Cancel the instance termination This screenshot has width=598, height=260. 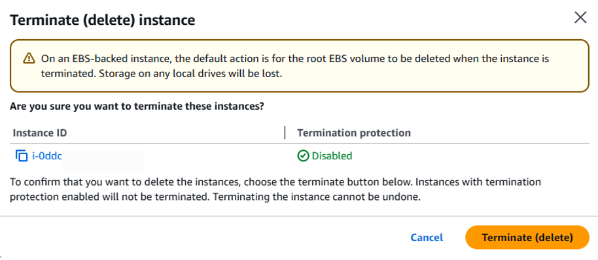[427, 238]
